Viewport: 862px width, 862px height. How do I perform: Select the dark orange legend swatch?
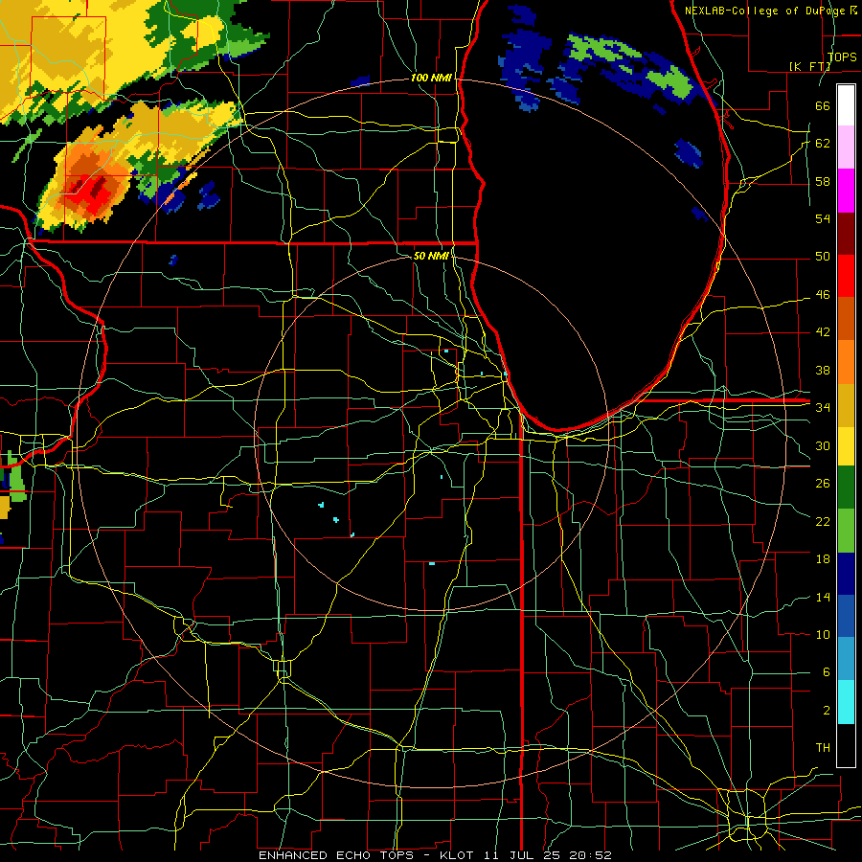[846, 318]
